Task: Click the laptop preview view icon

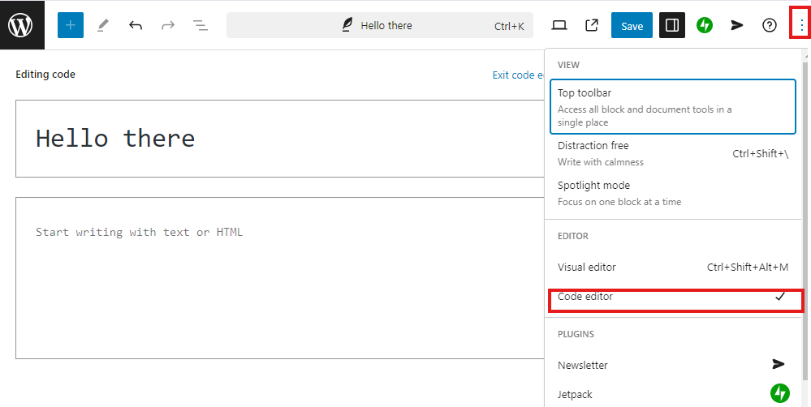Action: pyautogui.click(x=559, y=25)
